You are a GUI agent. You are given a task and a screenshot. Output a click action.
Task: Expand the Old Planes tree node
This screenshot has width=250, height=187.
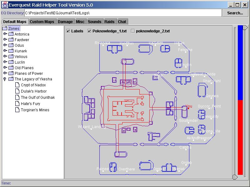(5, 68)
